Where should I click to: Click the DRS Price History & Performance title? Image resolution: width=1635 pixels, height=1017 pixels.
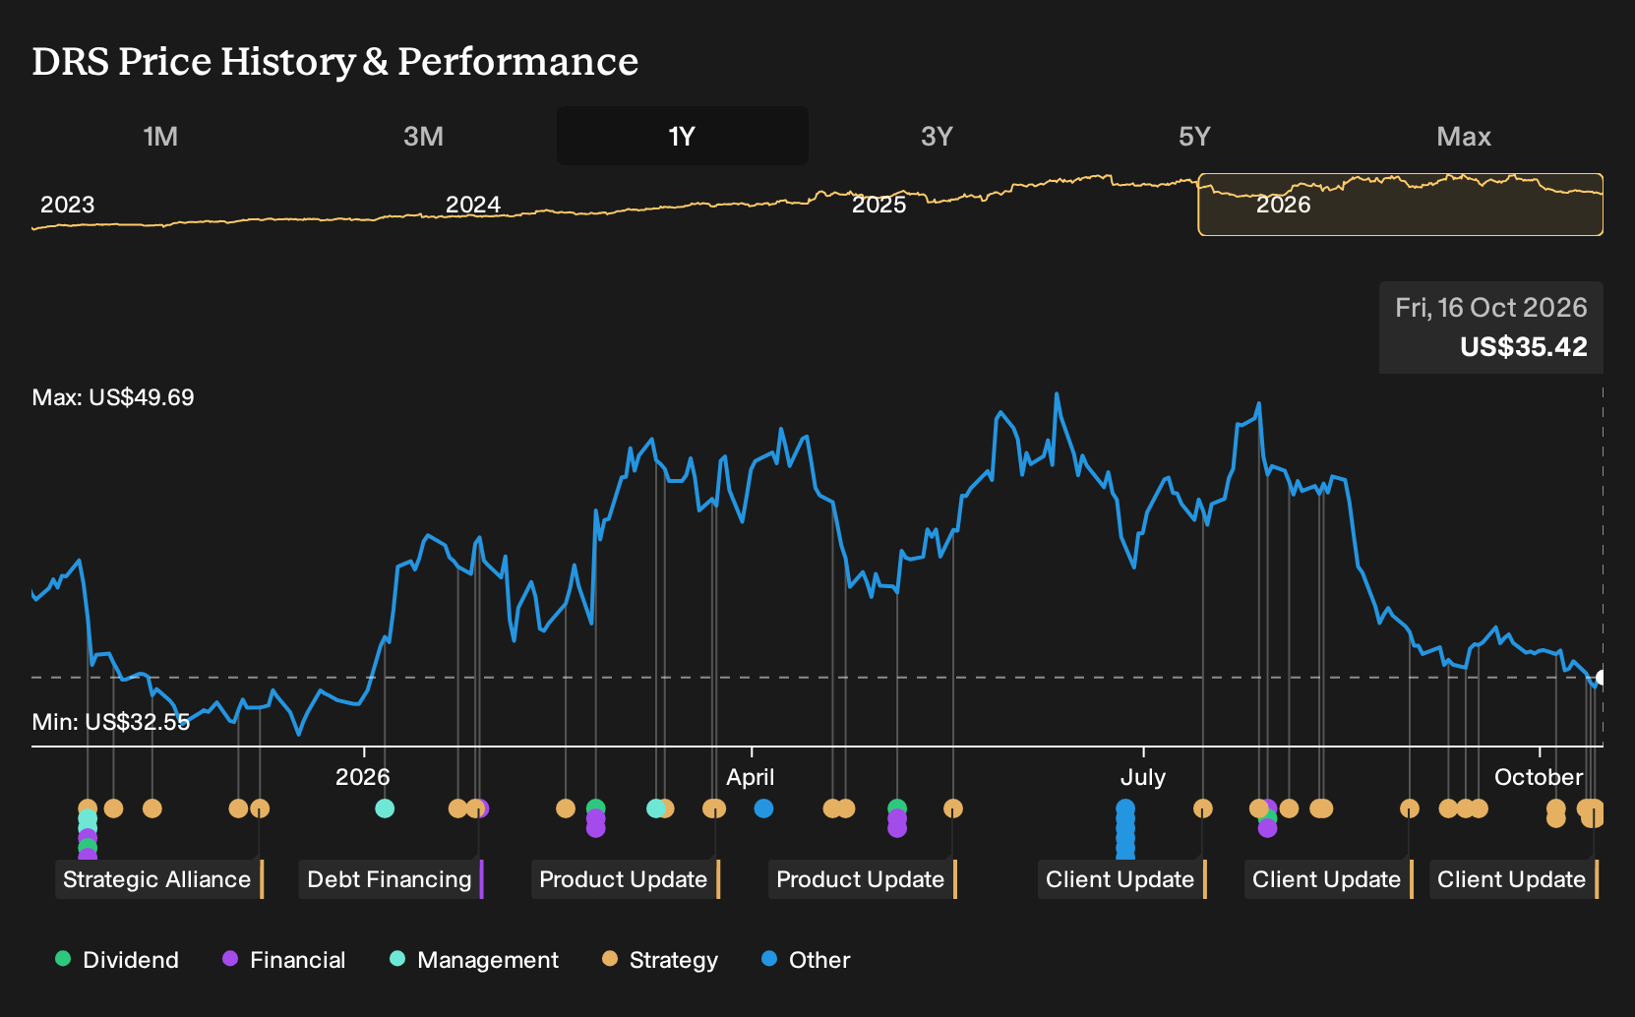tap(335, 61)
